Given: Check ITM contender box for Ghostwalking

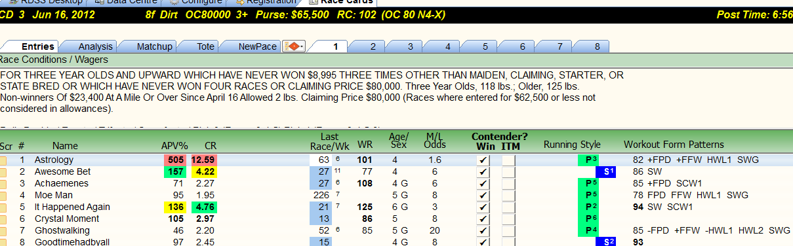Looking at the screenshot, I should click(x=509, y=230).
